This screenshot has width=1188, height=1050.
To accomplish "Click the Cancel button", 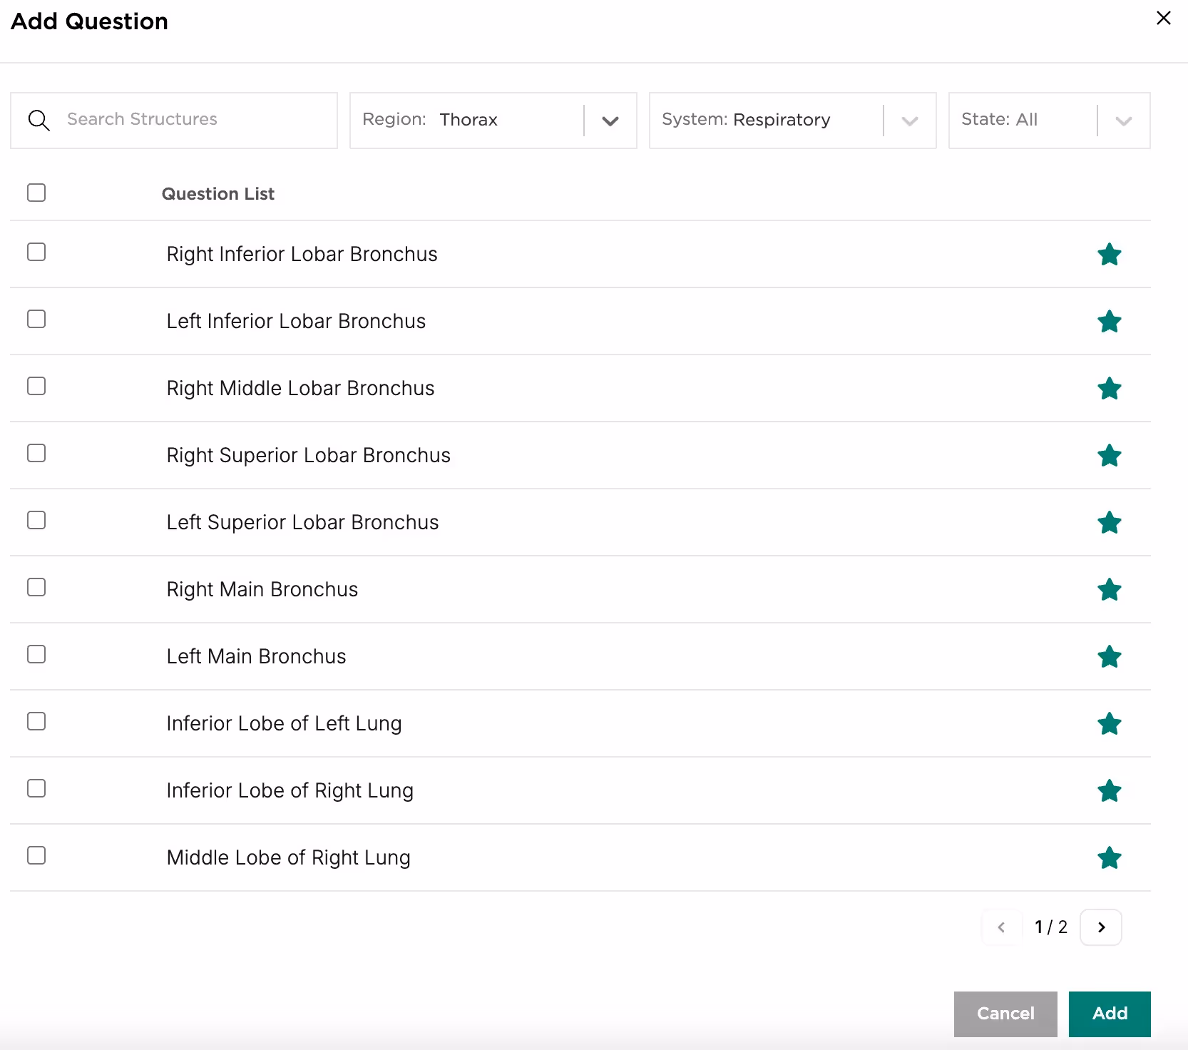I will click(x=1005, y=1014).
